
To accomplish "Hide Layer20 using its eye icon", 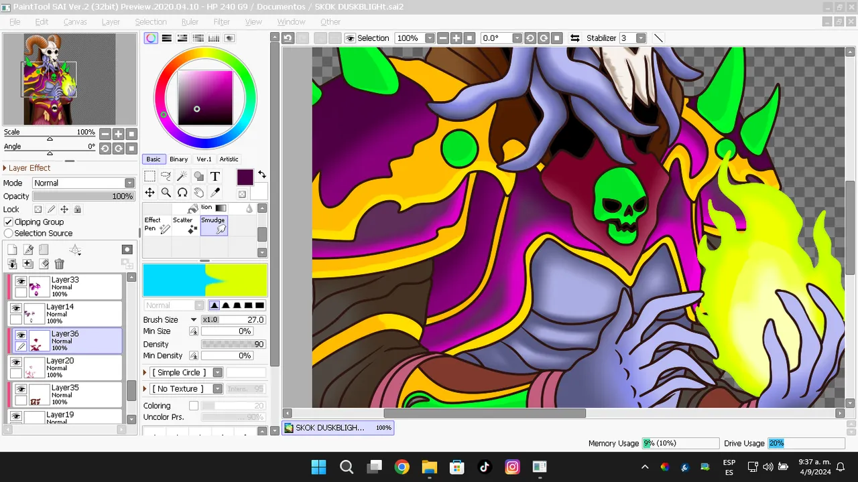I will click(x=16, y=362).
